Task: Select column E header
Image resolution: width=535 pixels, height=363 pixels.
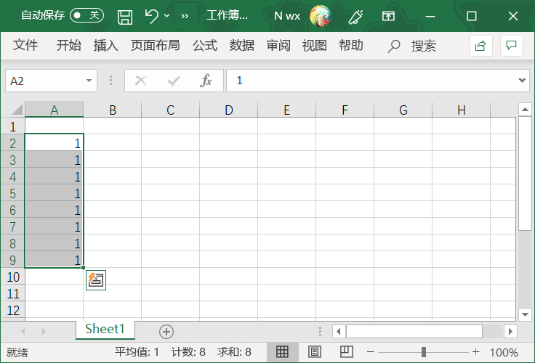Action: pyautogui.click(x=287, y=110)
